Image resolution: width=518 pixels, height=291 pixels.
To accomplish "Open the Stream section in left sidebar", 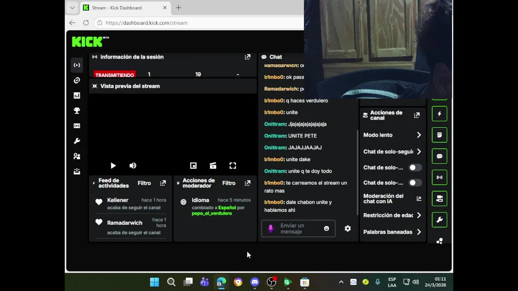I will pos(77,65).
